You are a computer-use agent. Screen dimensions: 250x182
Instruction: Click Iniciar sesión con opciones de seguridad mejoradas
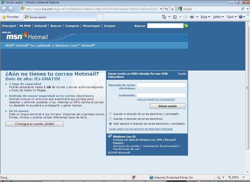[141, 129]
